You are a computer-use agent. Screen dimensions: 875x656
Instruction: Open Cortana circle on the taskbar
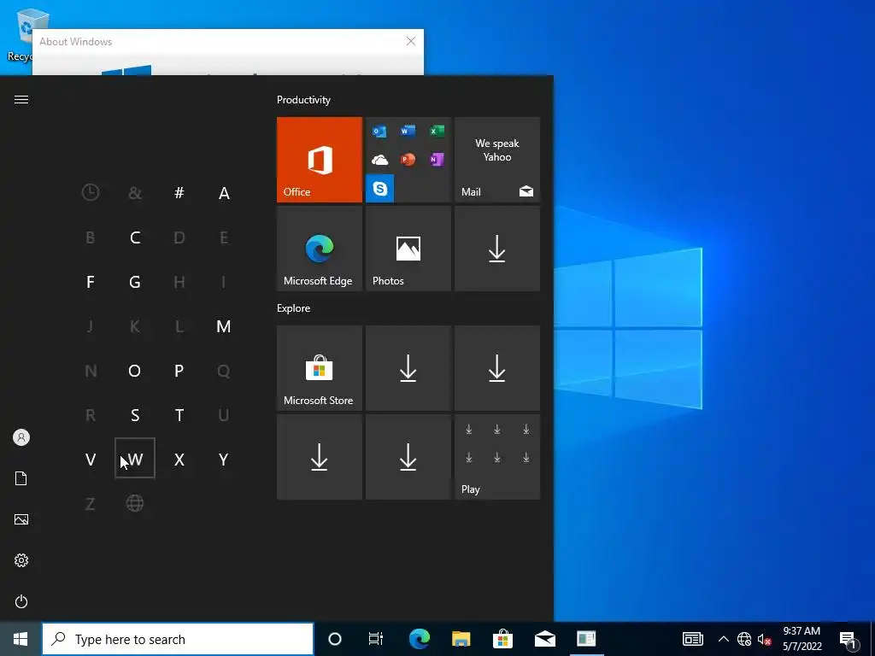pos(335,639)
